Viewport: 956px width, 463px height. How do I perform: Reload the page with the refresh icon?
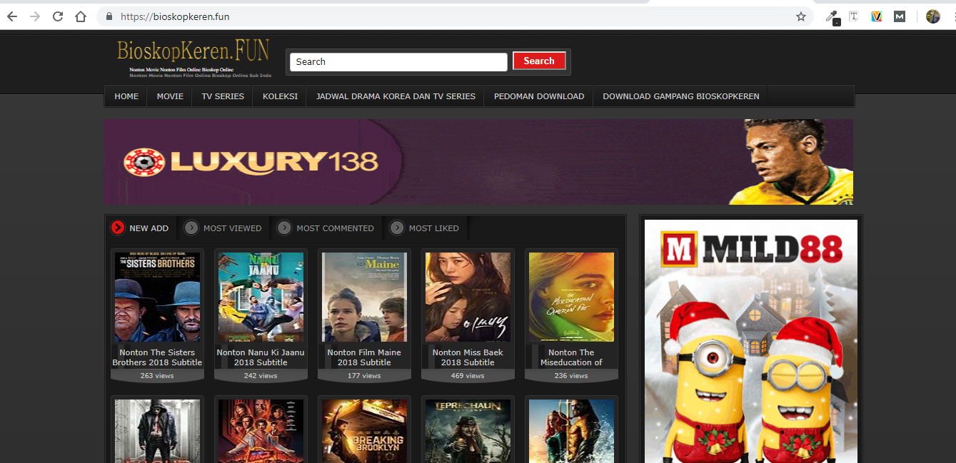pos(58,16)
